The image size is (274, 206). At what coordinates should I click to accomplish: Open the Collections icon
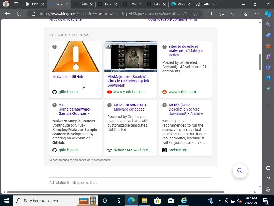coord(233,14)
